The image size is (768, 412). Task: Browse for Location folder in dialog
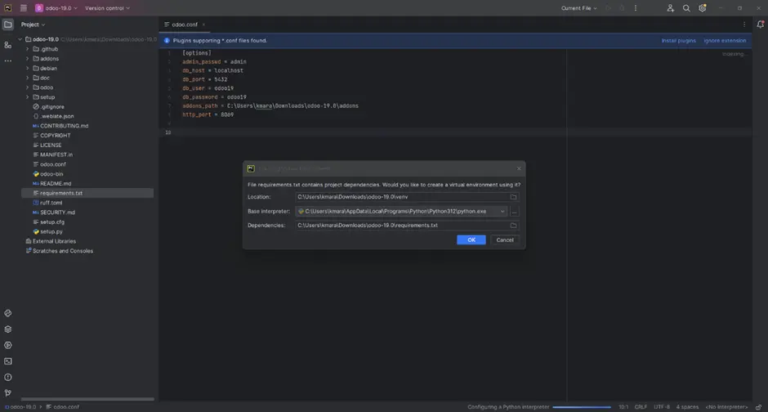tap(513, 197)
